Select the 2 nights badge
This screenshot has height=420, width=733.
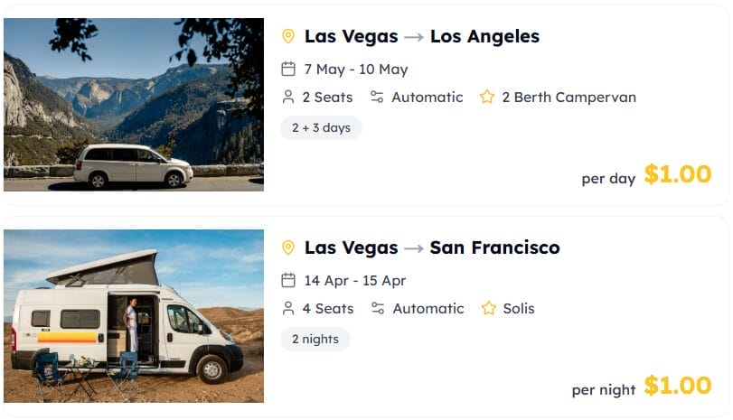pos(315,339)
